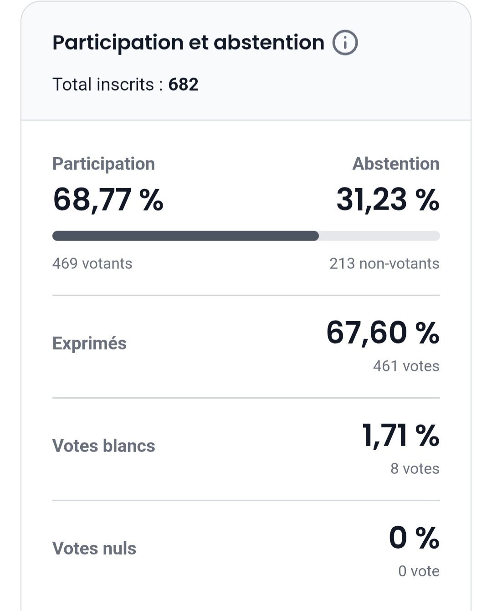Click the '213 non-votants' text
Screen dimensions: 492x611
[384, 264]
